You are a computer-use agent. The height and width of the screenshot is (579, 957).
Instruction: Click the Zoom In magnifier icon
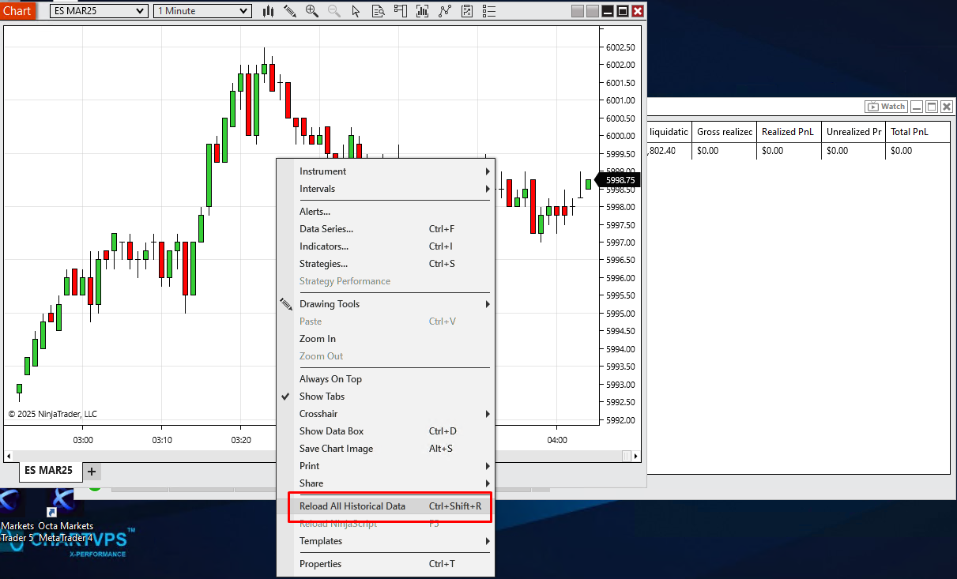click(x=312, y=11)
